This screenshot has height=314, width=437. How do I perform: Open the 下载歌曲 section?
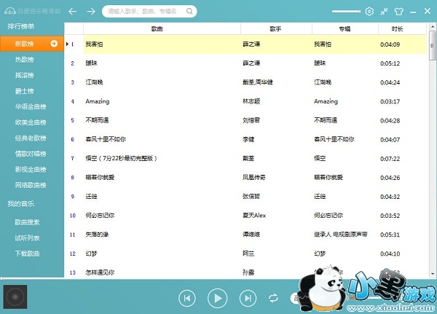(x=27, y=254)
